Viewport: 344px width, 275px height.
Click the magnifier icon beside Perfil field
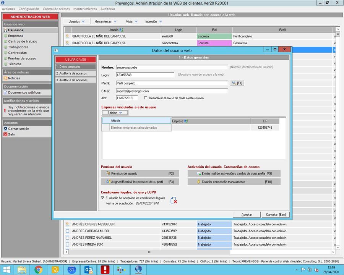click(x=234, y=83)
